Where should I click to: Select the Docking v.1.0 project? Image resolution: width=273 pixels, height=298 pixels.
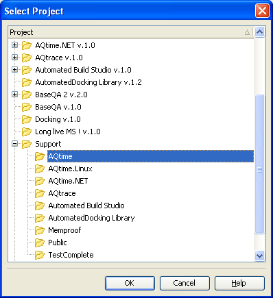[58, 119]
